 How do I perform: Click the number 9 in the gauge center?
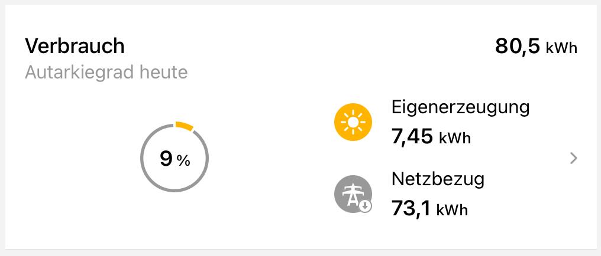click(x=166, y=159)
